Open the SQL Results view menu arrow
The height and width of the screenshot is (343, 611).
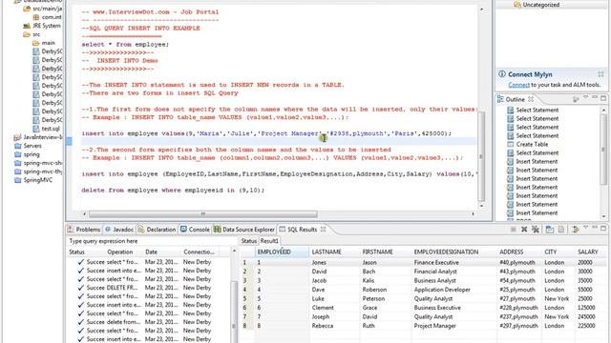coord(585,228)
